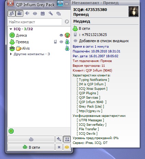This screenshot has height=159, width=145.
Task: Toggle the orange eye privacy button at bottom
Action: (67, 147)
